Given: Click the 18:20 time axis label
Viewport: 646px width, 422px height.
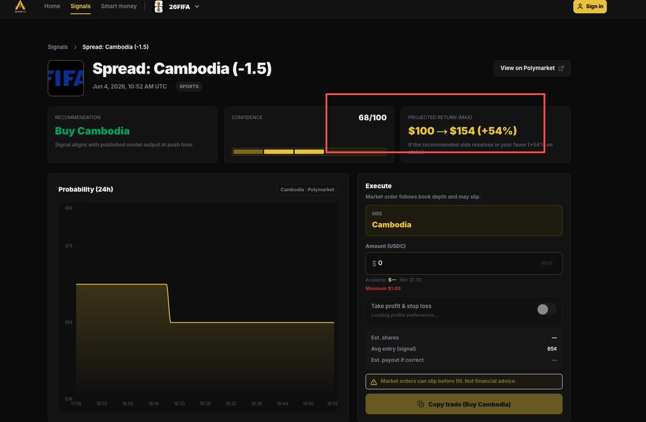Looking at the screenshot, I should pyautogui.click(x=179, y=403).
